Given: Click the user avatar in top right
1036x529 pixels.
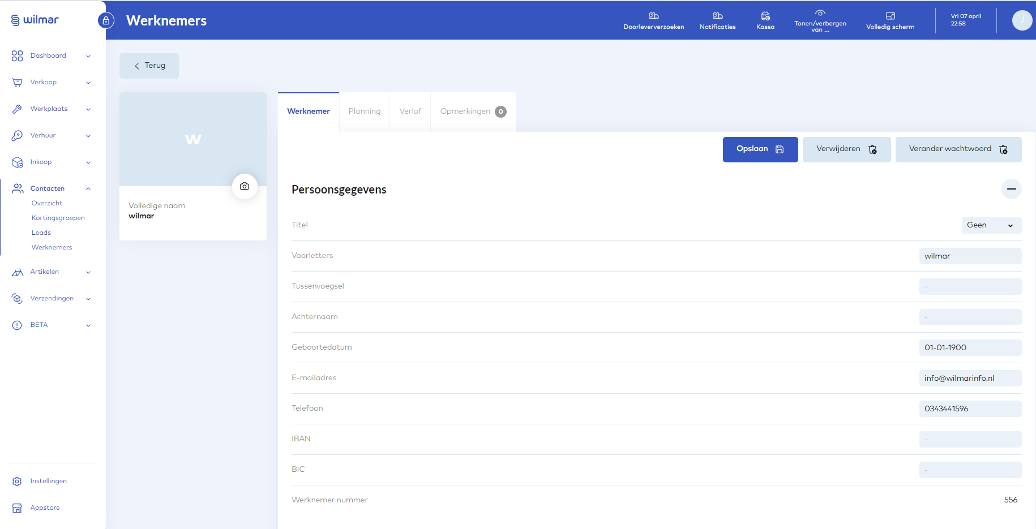Looking at the screenshot, I should click(1022, 20).
